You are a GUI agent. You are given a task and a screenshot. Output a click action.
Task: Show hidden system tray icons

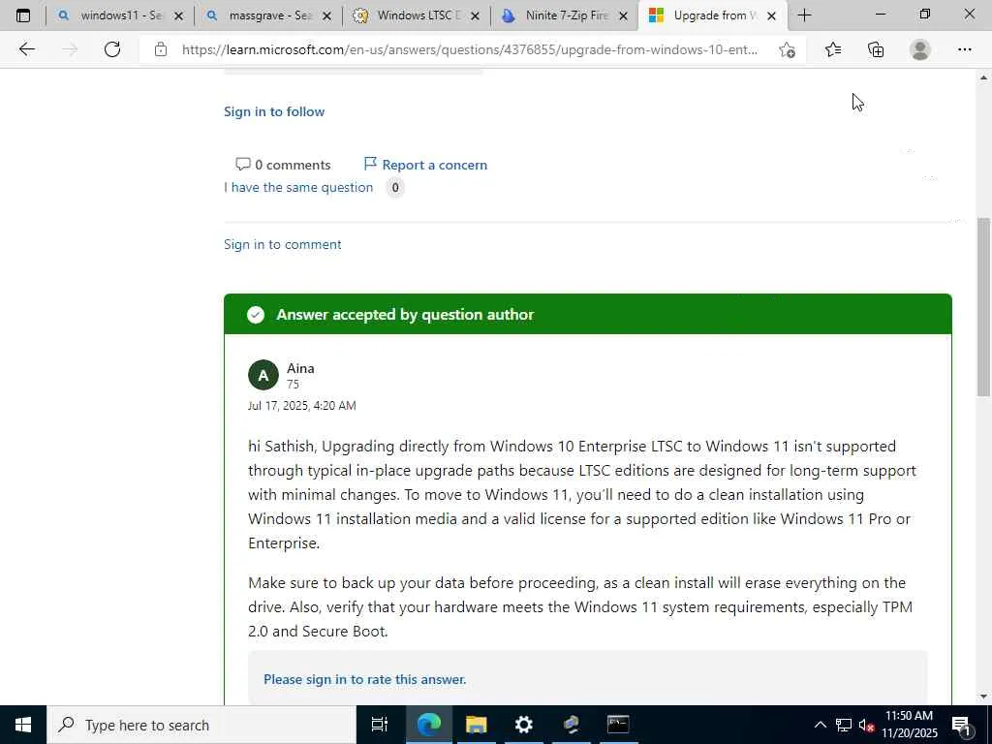tap(820, 725)
